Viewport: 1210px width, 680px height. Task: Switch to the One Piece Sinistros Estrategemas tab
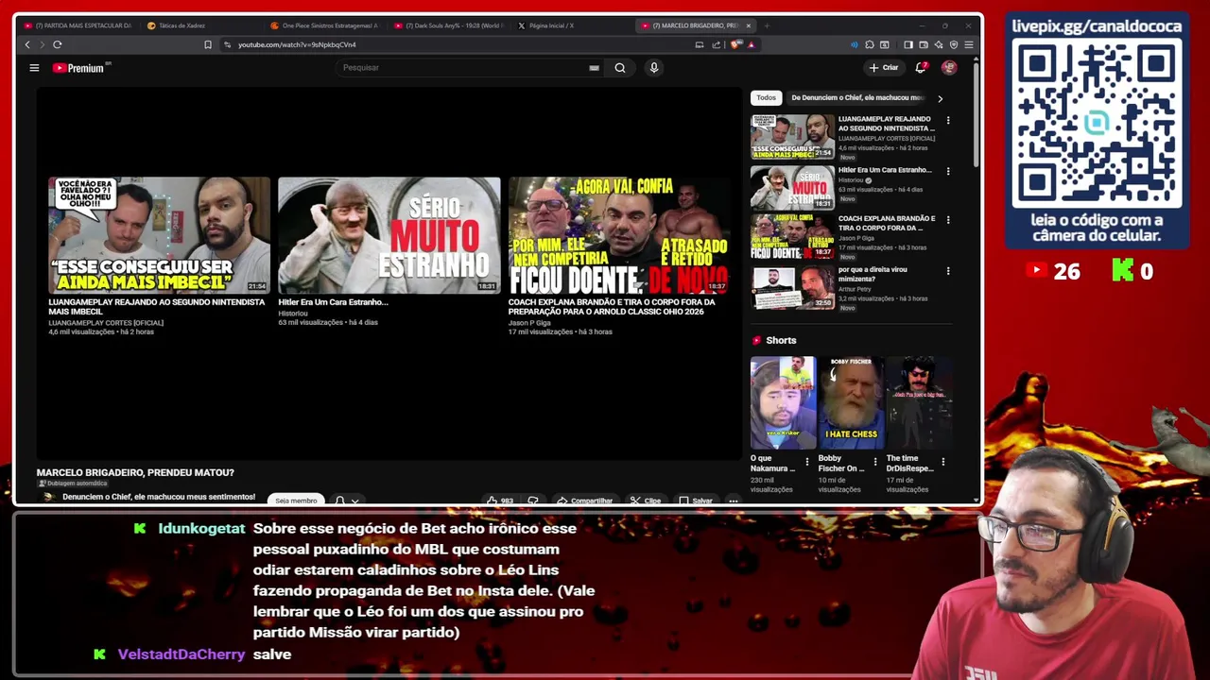click(326, 25)
